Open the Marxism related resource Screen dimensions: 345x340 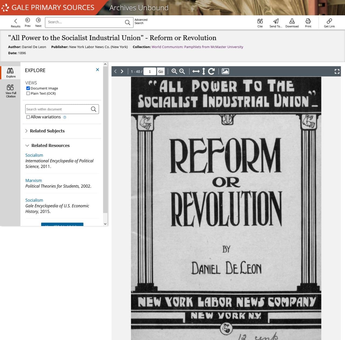[34, 181]
